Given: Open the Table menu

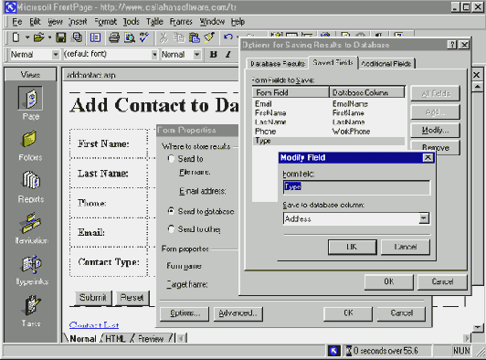Looking at the screenshot, I should click(x=154, y=22).
